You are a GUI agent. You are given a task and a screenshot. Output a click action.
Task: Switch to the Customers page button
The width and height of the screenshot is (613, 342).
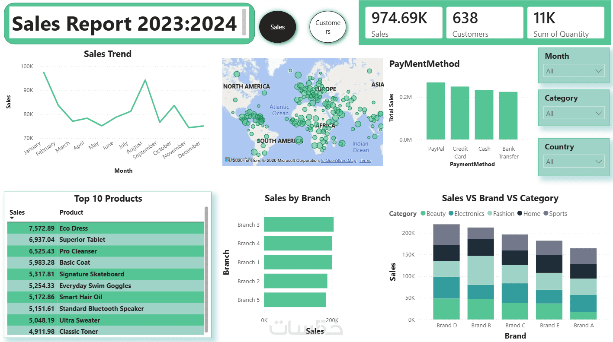(x=328, y=27)
